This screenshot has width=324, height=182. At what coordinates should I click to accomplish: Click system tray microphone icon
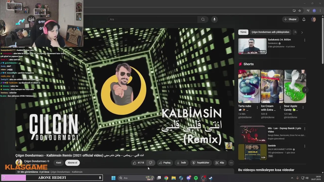297,178
